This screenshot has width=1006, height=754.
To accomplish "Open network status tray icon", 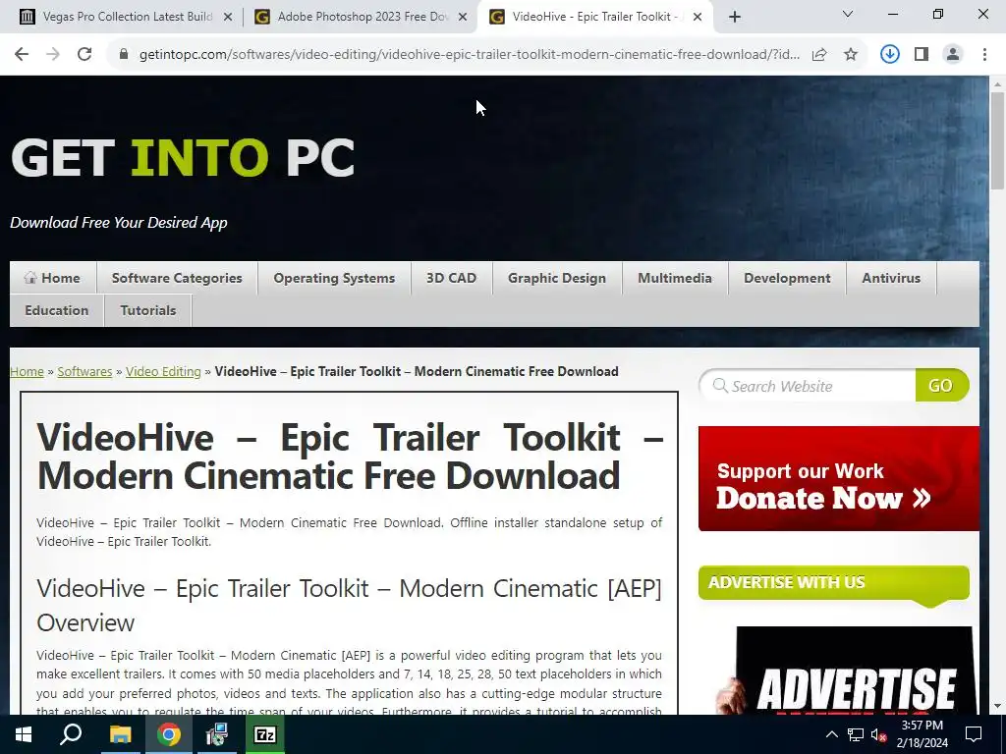I will (x=856, y=734).
